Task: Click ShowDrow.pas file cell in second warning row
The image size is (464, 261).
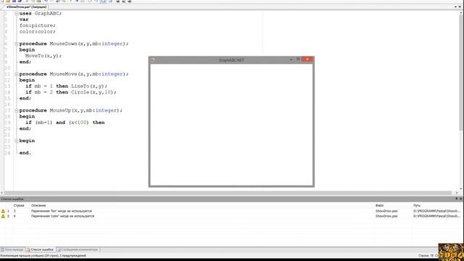Action: coord(386,216)
